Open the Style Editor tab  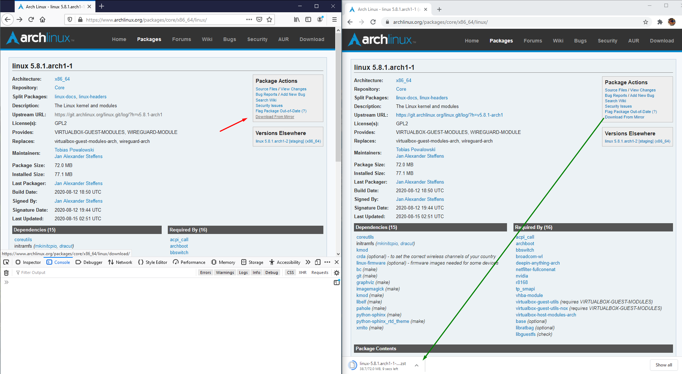pos(153,262)
